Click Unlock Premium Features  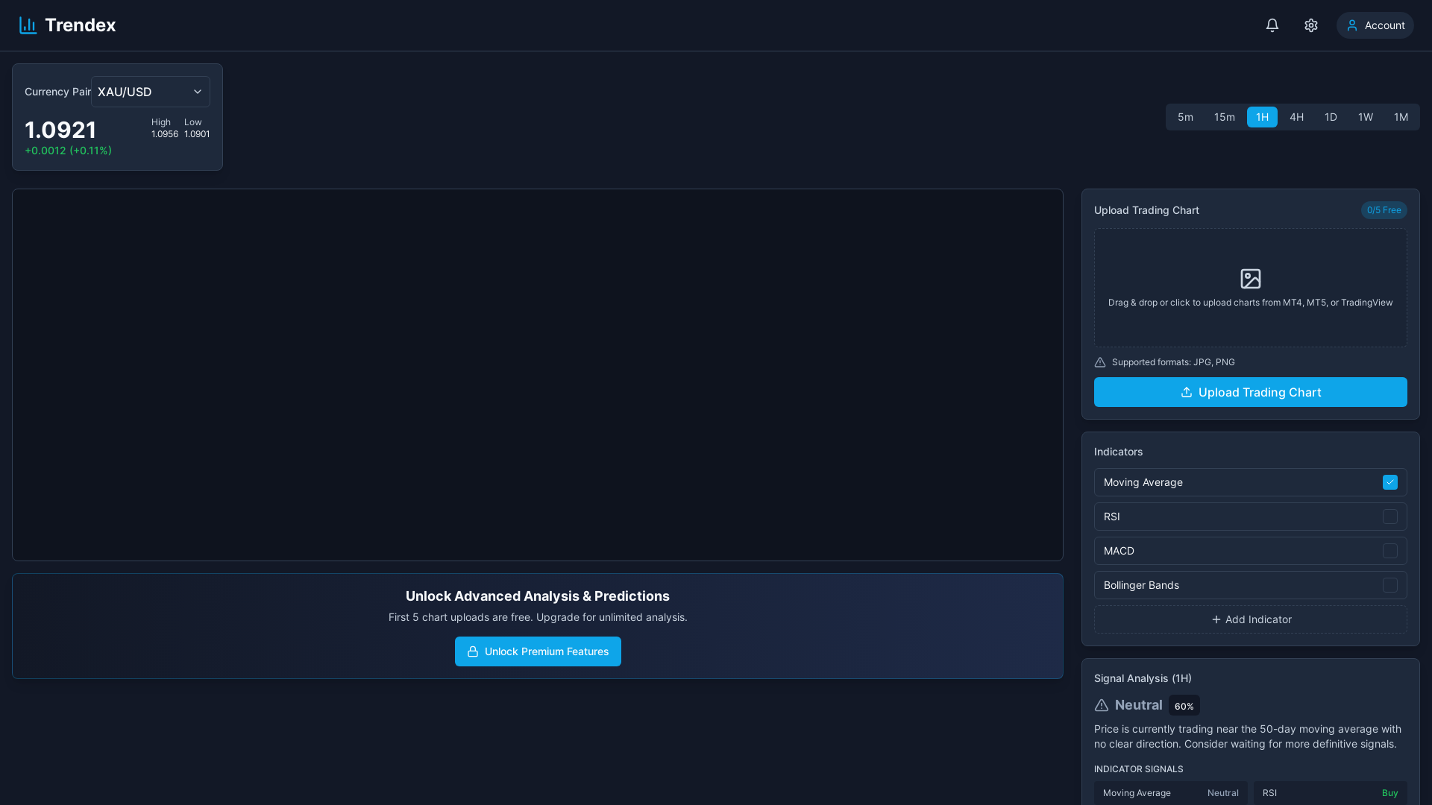[x=538, y=651]
